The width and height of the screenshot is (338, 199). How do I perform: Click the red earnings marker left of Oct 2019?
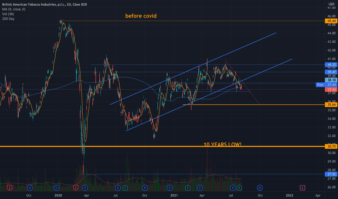pos(9,188)
